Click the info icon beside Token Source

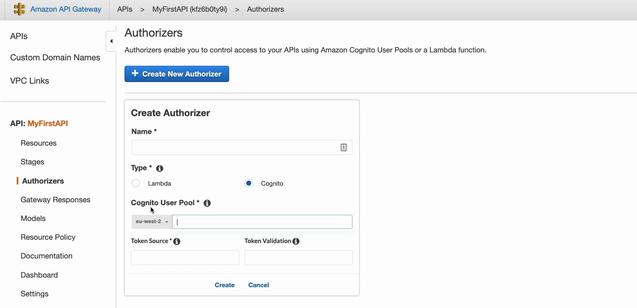coord(177,241)
